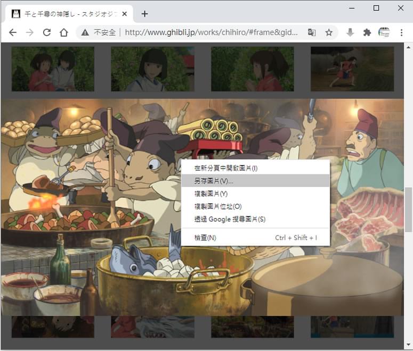Click the not secure warning icon
The image size is (413, 351).
(x=85, y=32)
